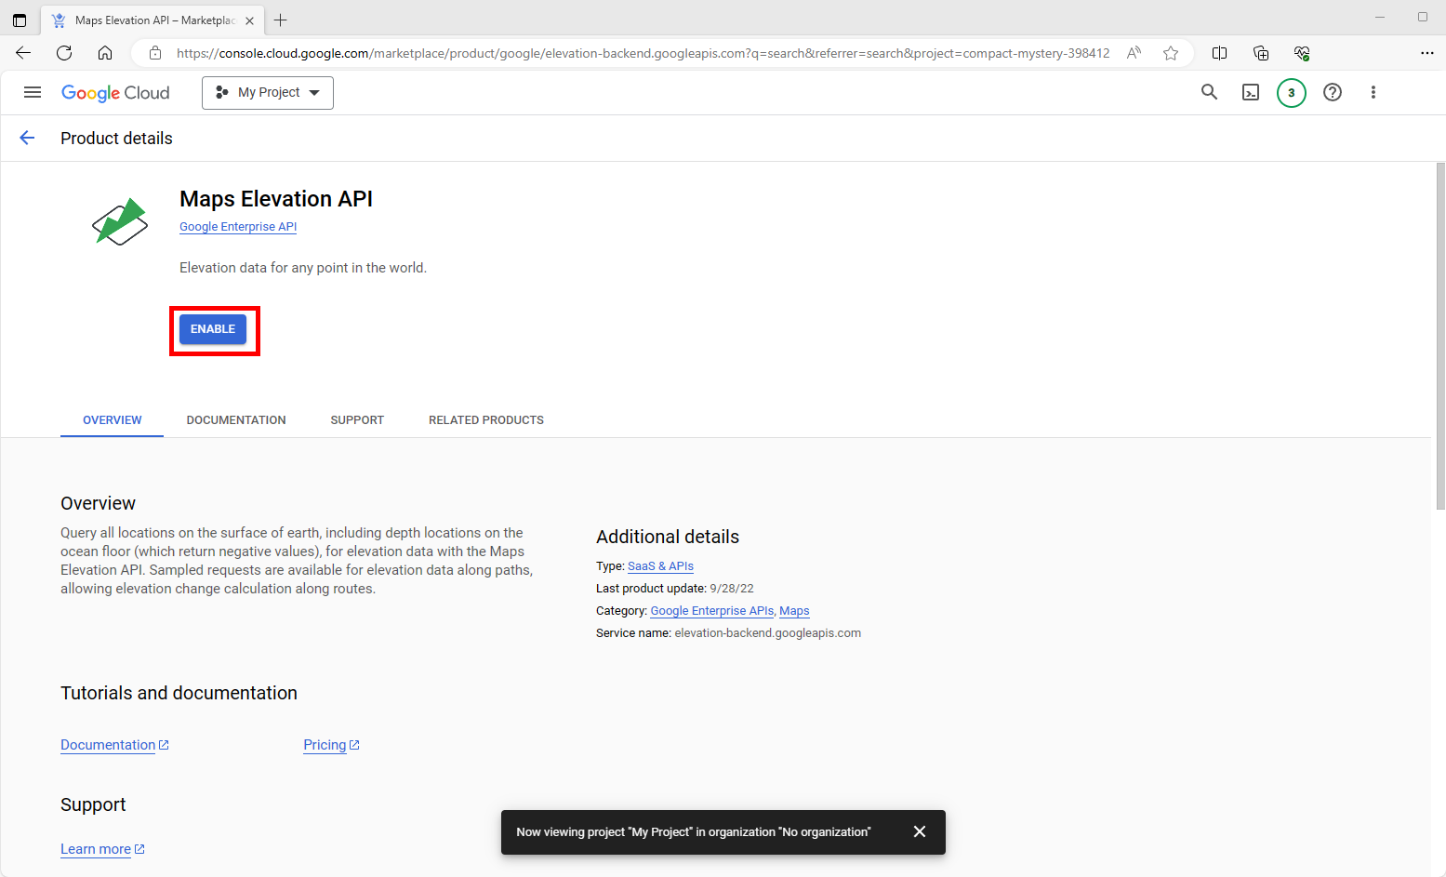1446x877 pixels.
Task: Switch to the DOCUMENTATION tab
Action: (x=236, y=420)
